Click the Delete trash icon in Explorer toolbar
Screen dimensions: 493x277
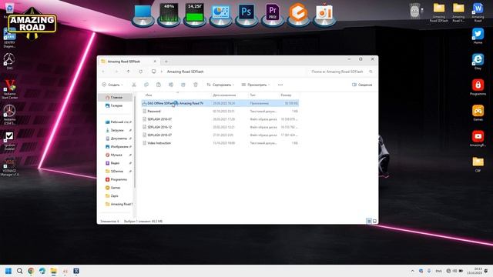coord(196,85)
